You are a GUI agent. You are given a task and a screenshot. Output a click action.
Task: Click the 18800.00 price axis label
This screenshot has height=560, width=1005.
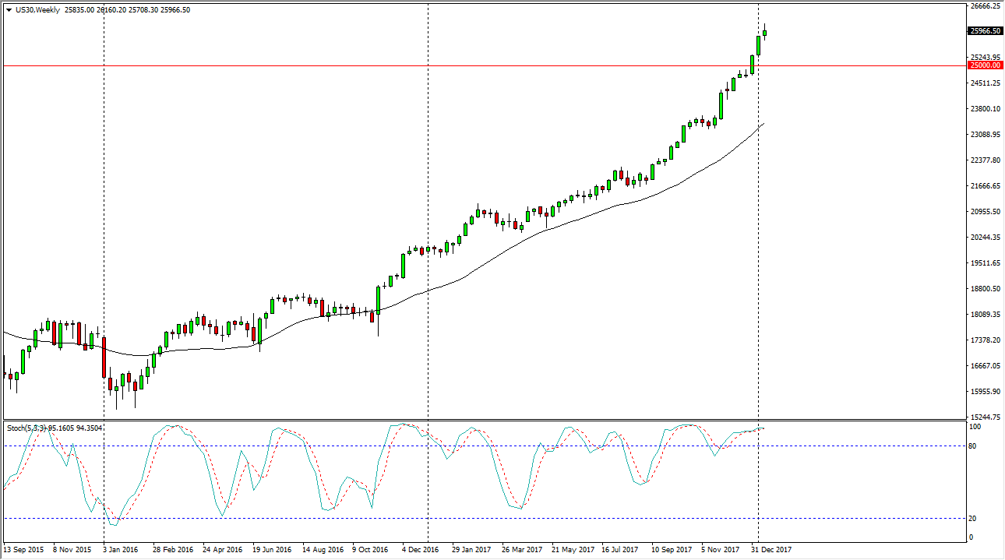984,289
